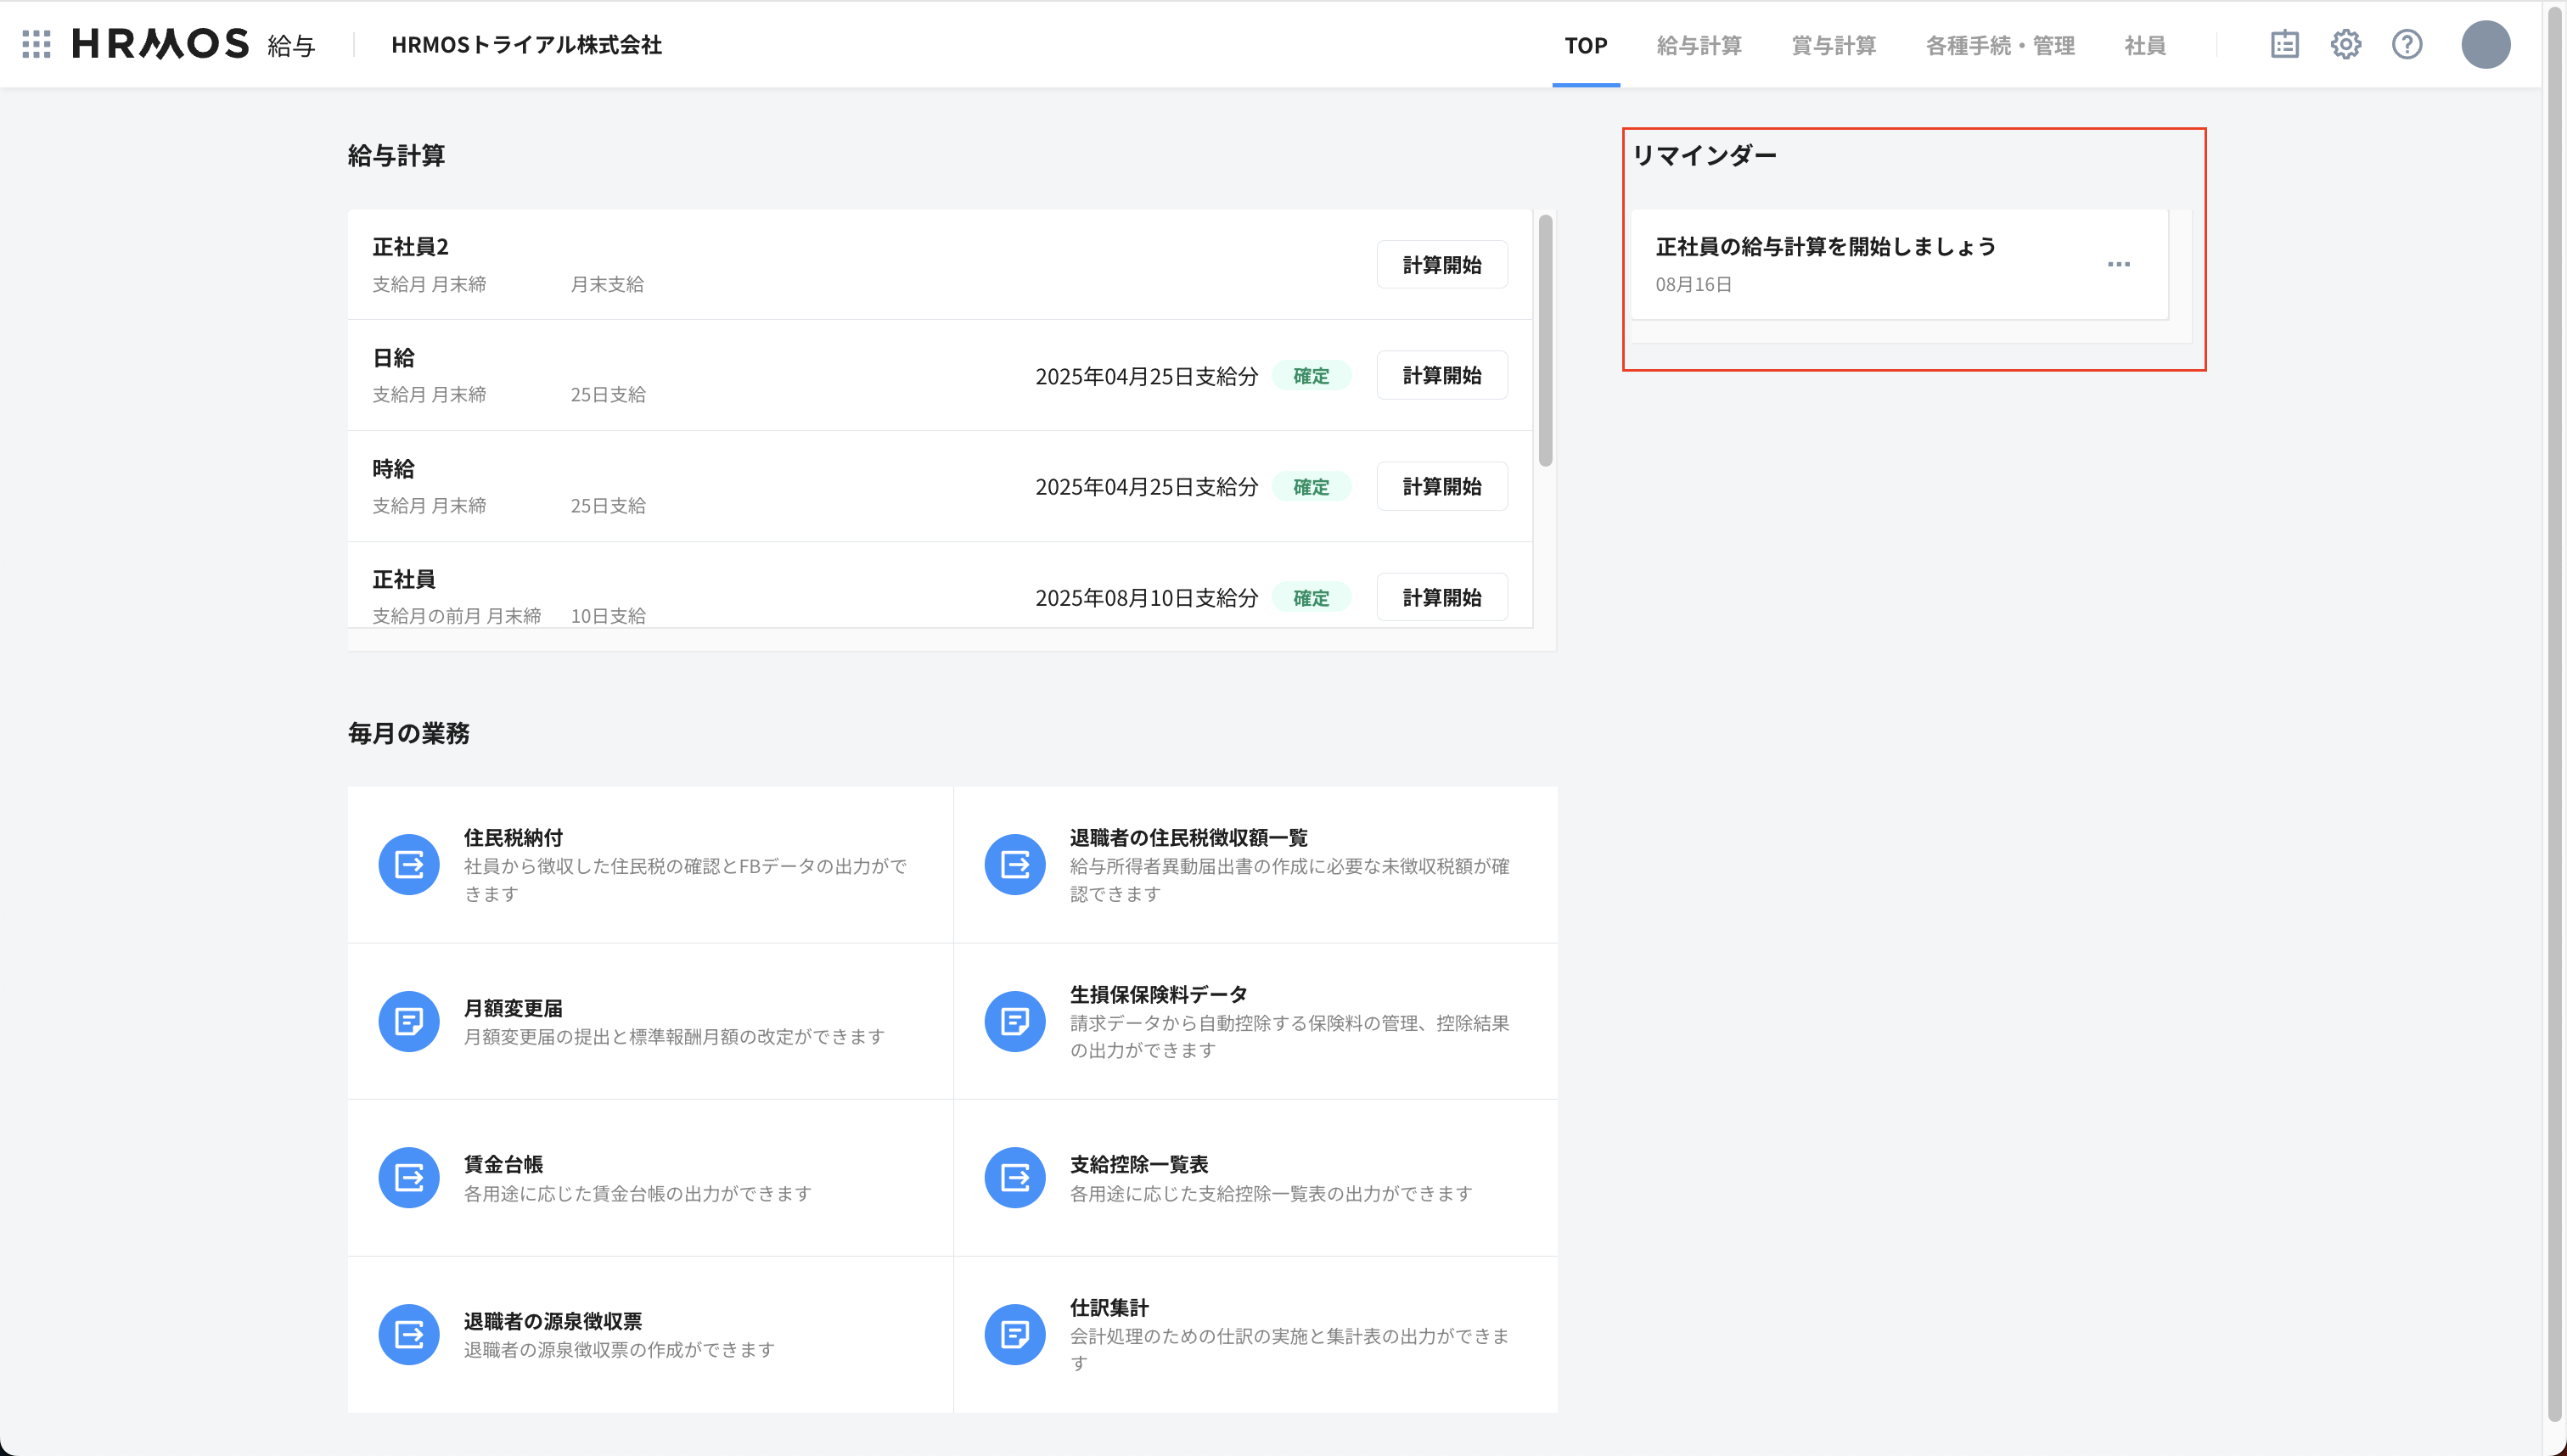This screenshot has height=1456, width=2567.
Task: Open 退職者の住民税徴収額一覧 link
Action: pyautogui.click(x=1188, y=837)
